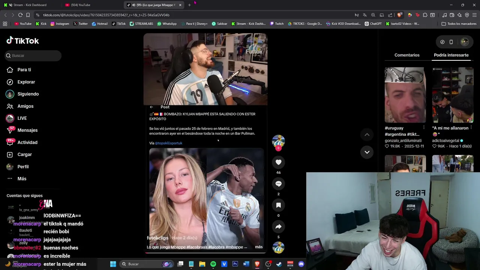480x270 pixels.
Task: Open the STREAMLABS bookmark
Action: pyautogui.click(x=141, y=24)
